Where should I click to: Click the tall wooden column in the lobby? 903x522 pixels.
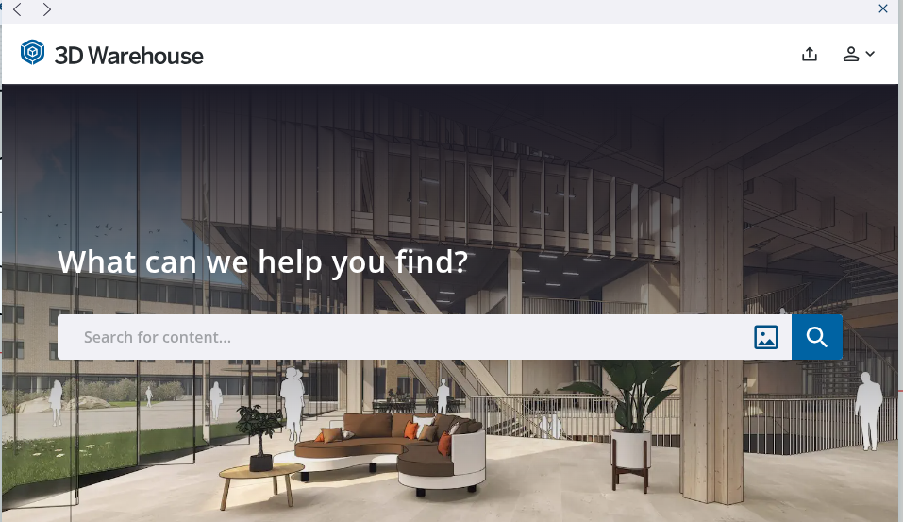click(x=711, y=334)
